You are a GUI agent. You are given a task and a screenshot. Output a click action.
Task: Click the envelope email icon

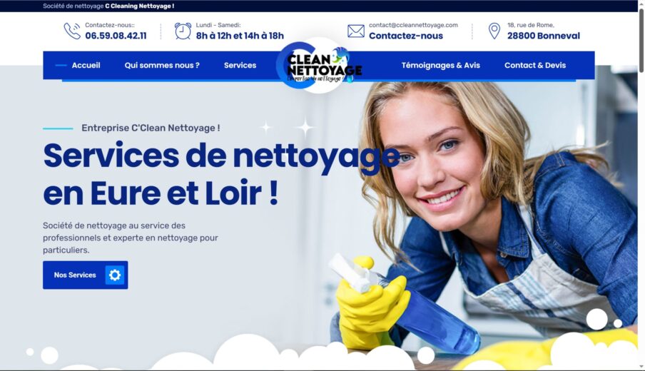pyautogui.click(x=356, y=31)
